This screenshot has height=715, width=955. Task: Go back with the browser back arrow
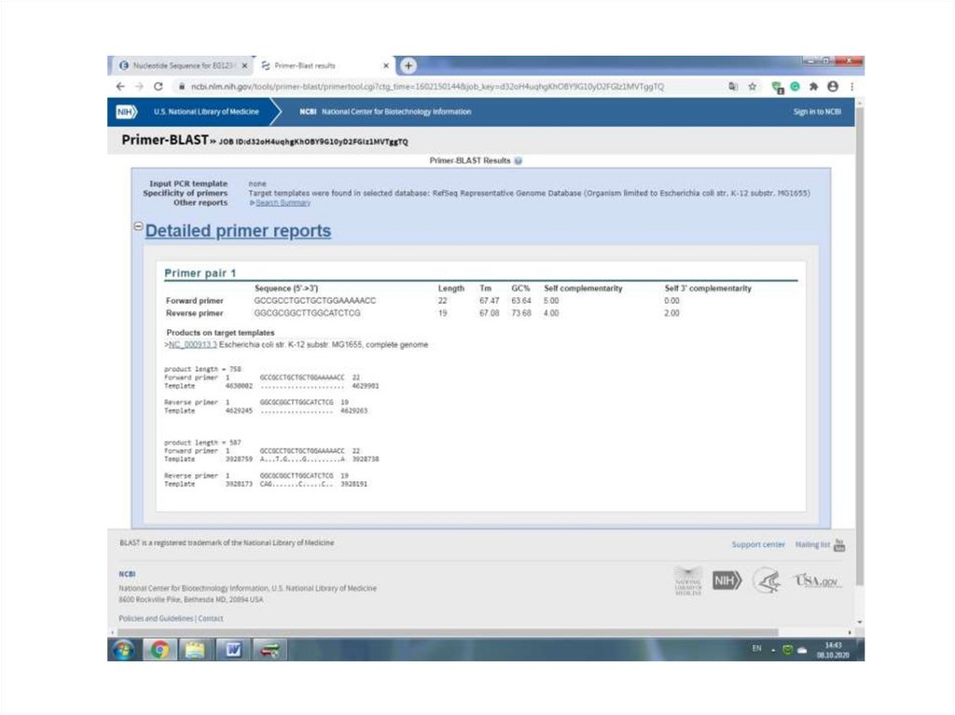click(120, 87)
